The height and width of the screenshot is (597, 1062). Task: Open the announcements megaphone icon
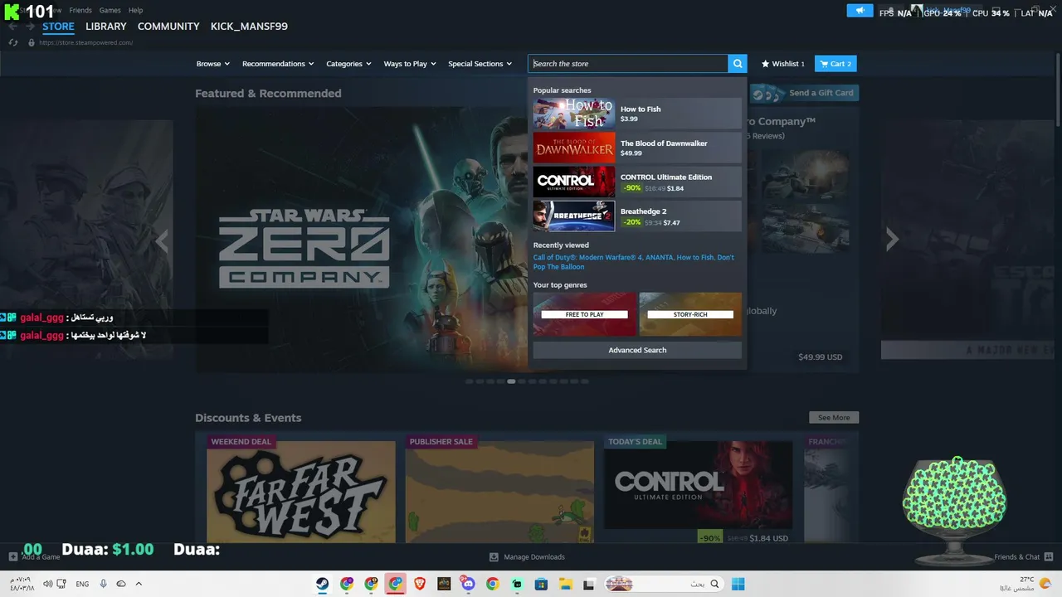860,11
